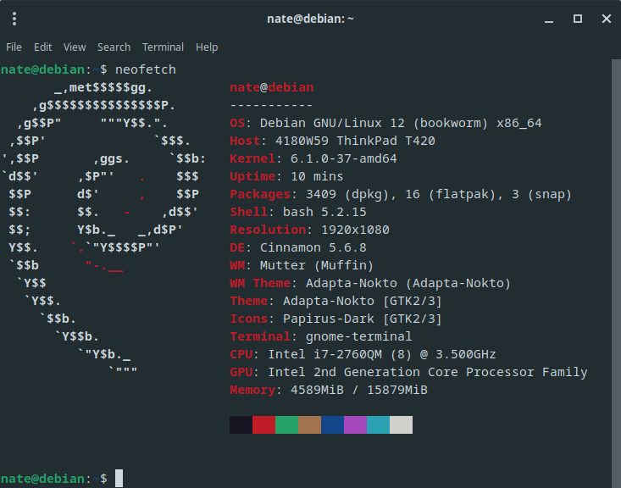Open the three-dot window menu icon
This screenshot has height=488, width=621.
tap(14, 19)
